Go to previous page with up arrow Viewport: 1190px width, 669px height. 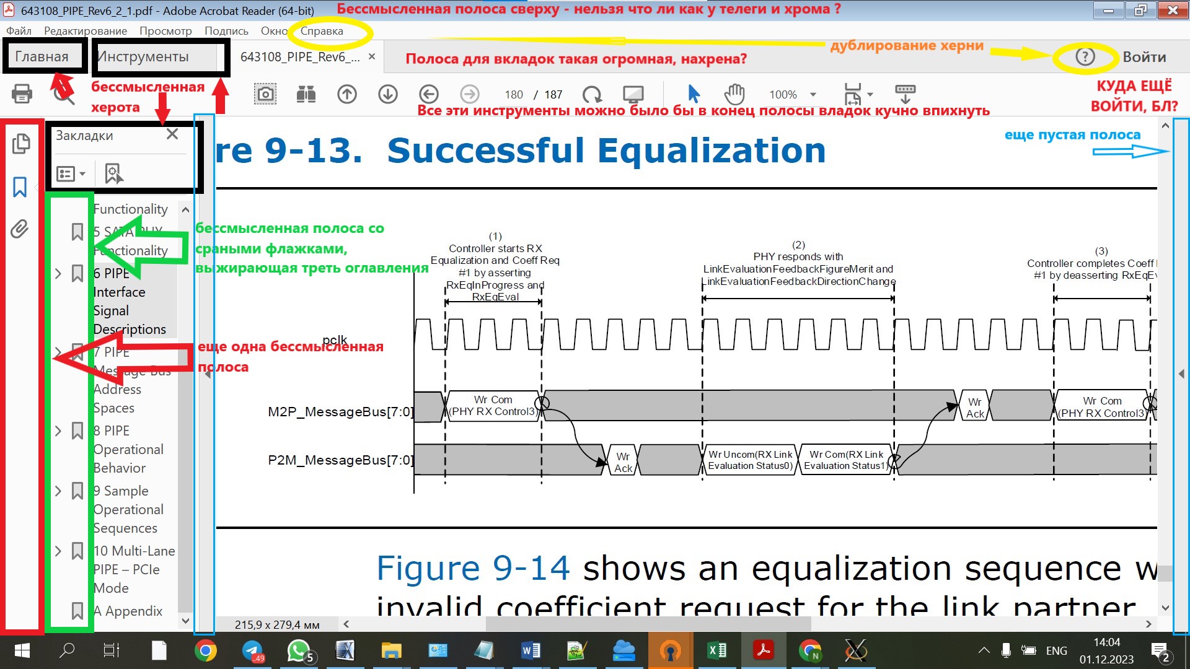[347, 94]
